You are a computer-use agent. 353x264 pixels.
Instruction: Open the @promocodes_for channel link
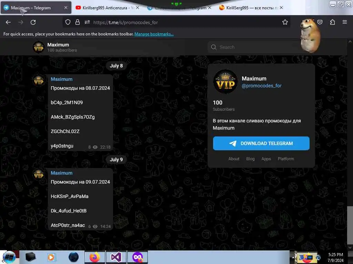[261, 86]
